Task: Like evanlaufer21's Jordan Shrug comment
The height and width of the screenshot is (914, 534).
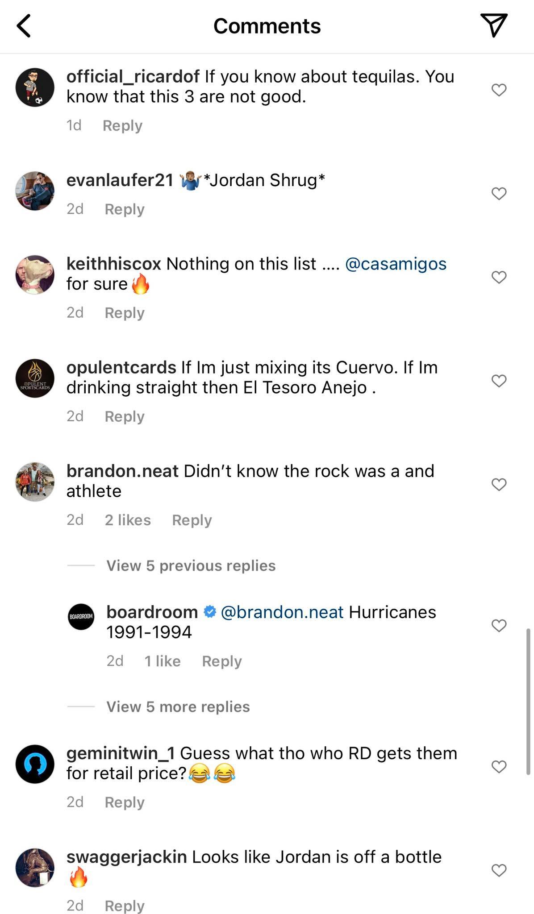Action: (499, 193)
